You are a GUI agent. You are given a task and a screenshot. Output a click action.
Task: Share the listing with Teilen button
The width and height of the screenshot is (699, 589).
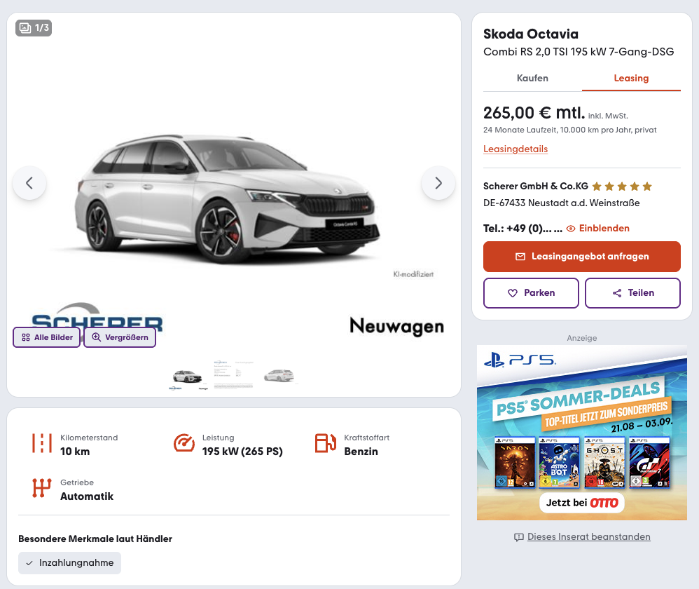point(632,293)
